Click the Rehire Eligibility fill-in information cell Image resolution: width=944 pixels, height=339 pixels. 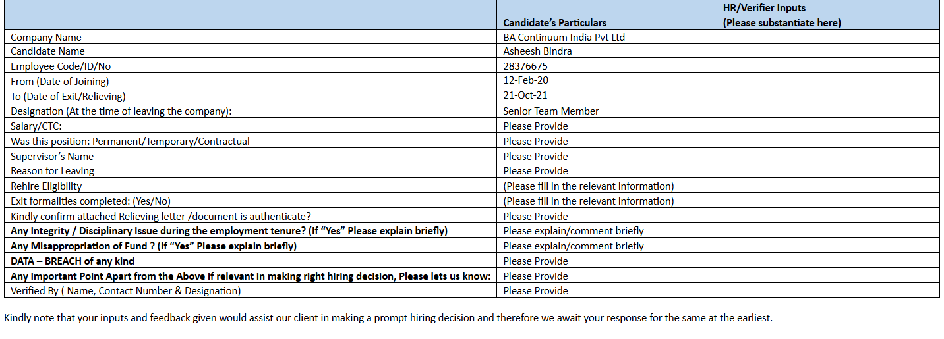click(588, 186)
